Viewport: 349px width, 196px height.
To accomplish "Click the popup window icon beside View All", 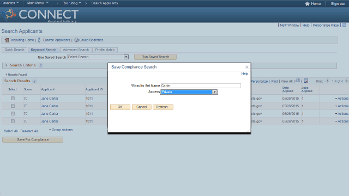I will (298, 81).
